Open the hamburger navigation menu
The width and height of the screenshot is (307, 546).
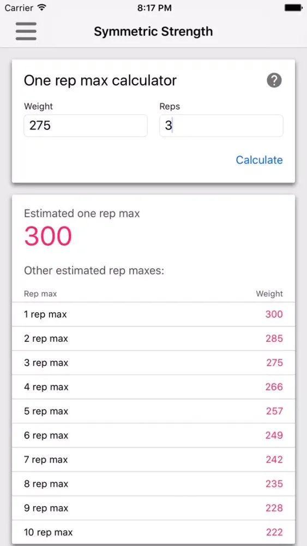click(26, 31)
